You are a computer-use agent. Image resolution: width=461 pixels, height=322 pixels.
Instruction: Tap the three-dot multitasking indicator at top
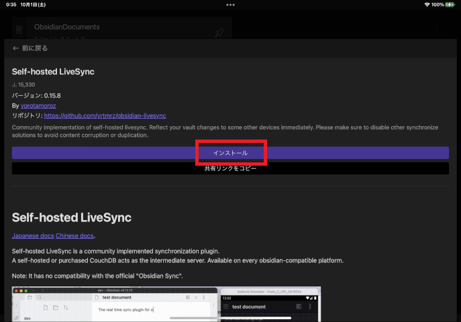tap(231, 5)
